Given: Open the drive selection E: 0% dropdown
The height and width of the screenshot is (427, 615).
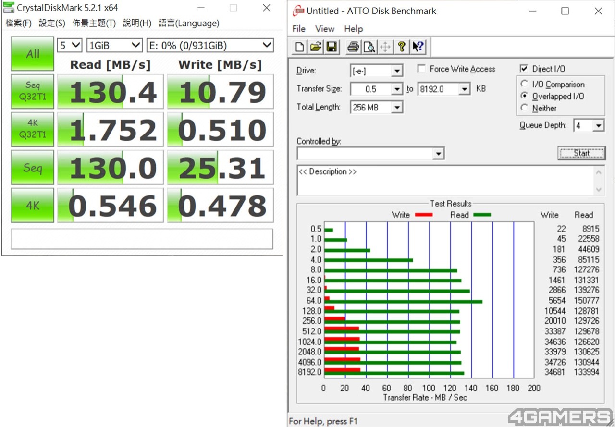Looking at the screenshot, I should pyautogui.click(x=210, y=46).
